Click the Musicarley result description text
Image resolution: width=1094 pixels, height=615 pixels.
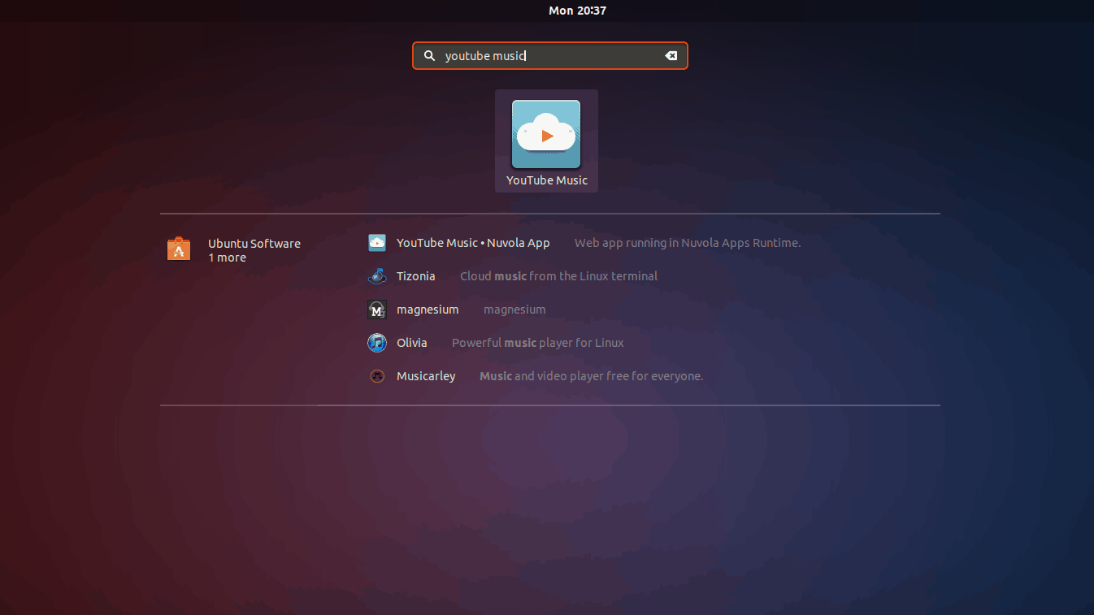click(590, 375)
